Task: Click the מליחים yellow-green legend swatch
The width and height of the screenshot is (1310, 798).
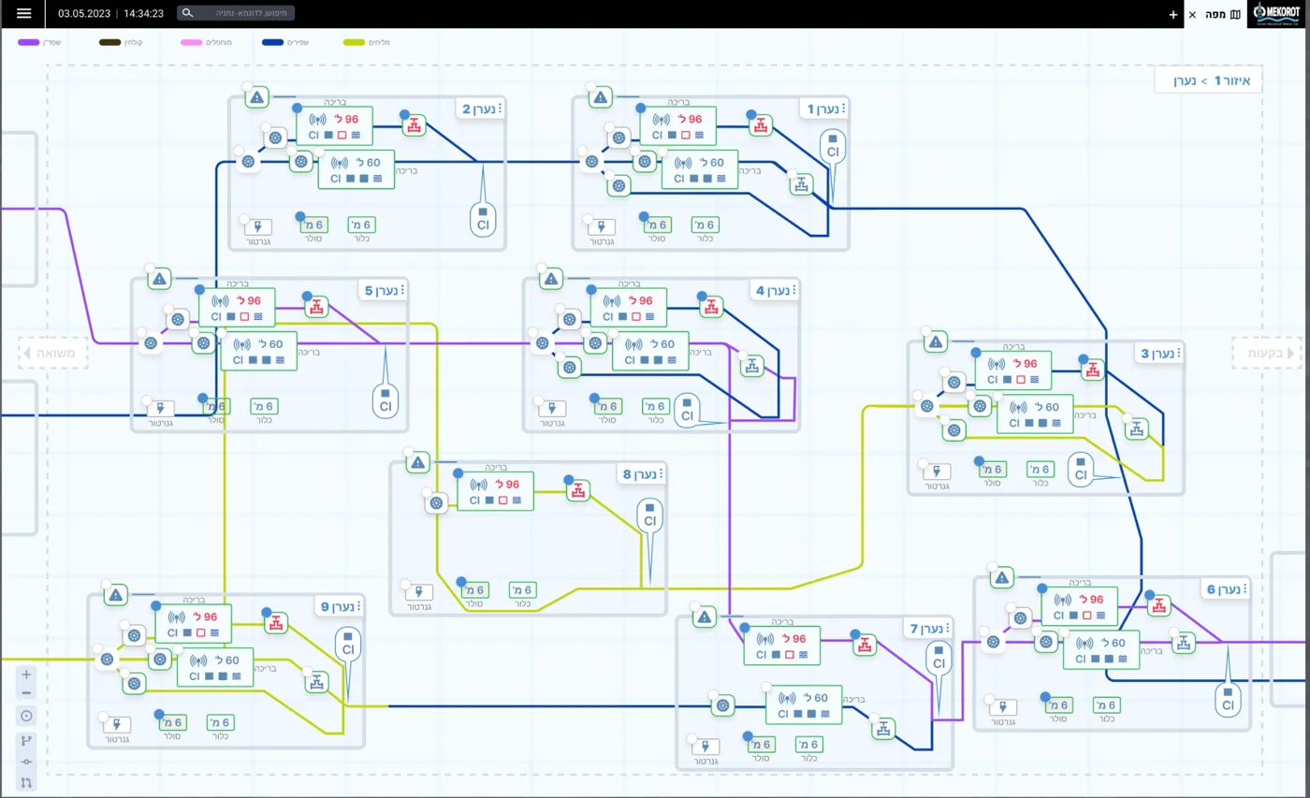Action: coord(356,42)
